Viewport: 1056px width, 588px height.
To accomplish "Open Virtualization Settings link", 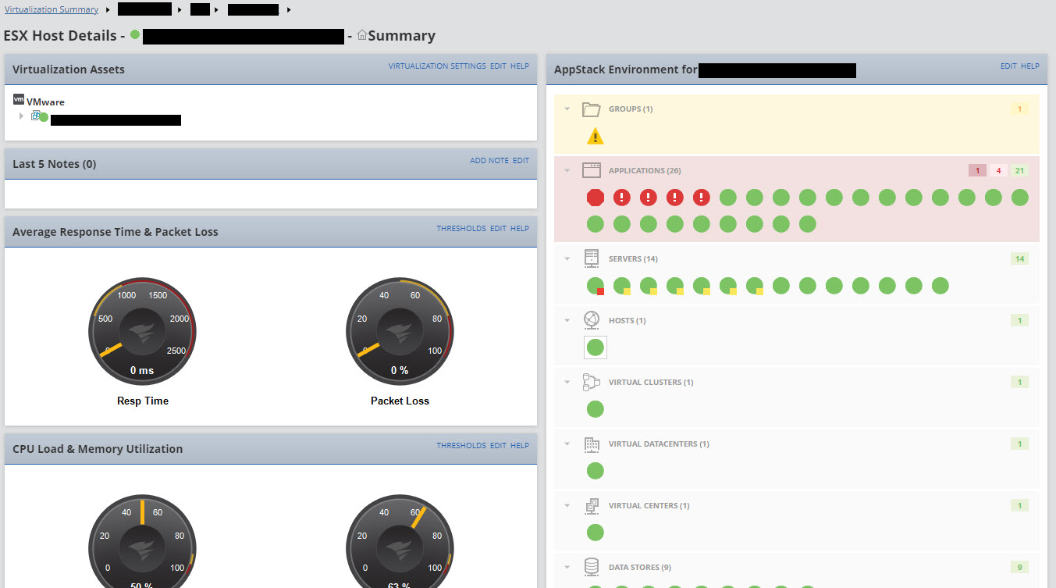I will (x=437, y=66).
